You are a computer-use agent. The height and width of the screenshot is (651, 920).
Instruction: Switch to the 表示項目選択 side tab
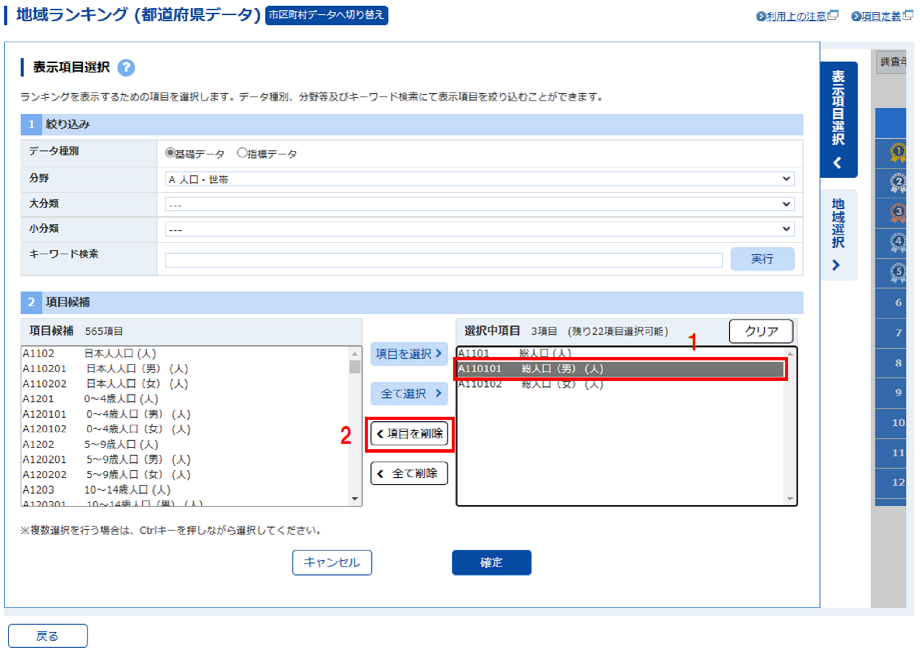(x=838, y=120)
